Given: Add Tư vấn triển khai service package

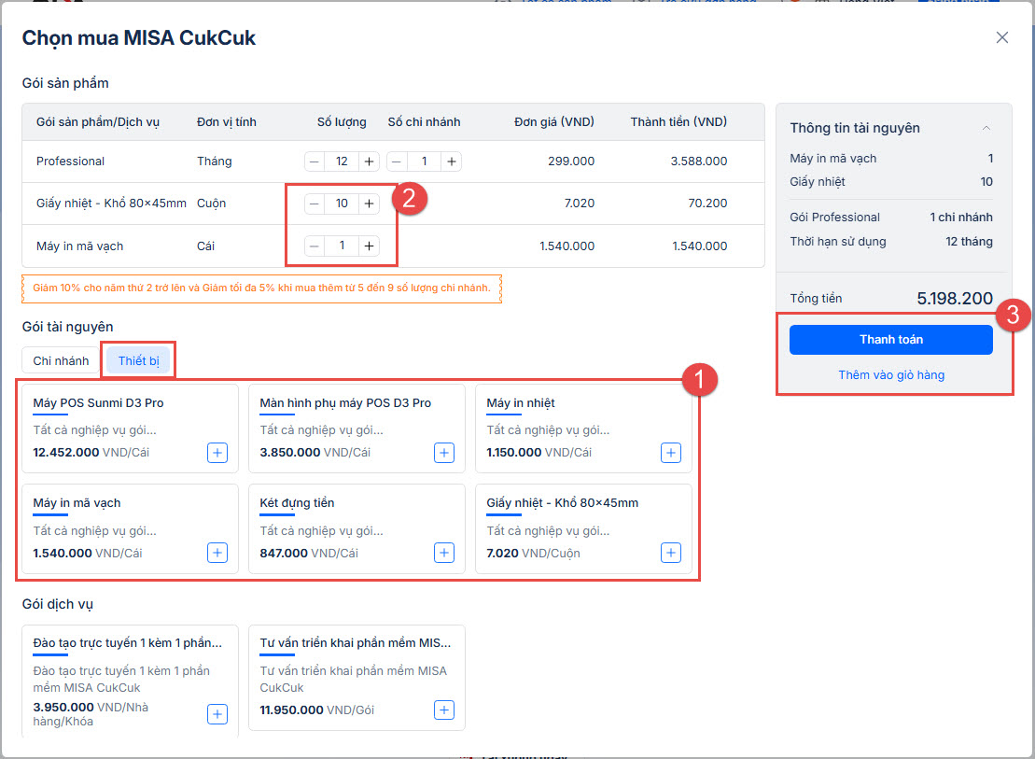Looking at the screenshot, I should tap(444, 710).
